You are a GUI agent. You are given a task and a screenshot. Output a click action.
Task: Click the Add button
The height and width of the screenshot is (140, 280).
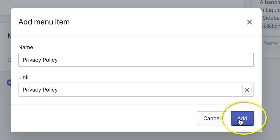pyautogui.click(x=242, y=118)
